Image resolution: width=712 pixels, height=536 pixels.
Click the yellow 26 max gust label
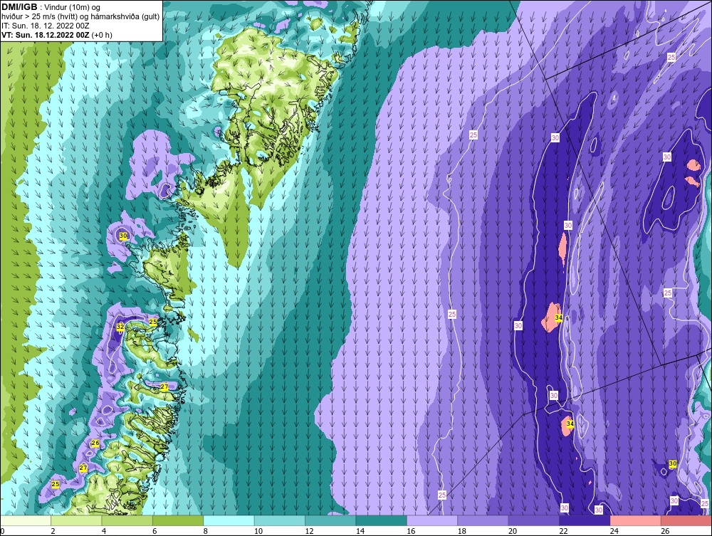[95, 443]
